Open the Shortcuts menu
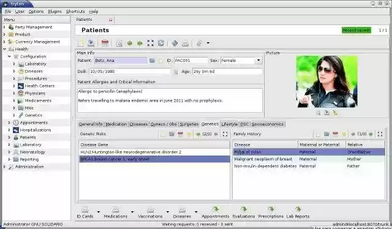Image resolution: width=392 pixels, height=229 pixels. click(x=75, y=12)
